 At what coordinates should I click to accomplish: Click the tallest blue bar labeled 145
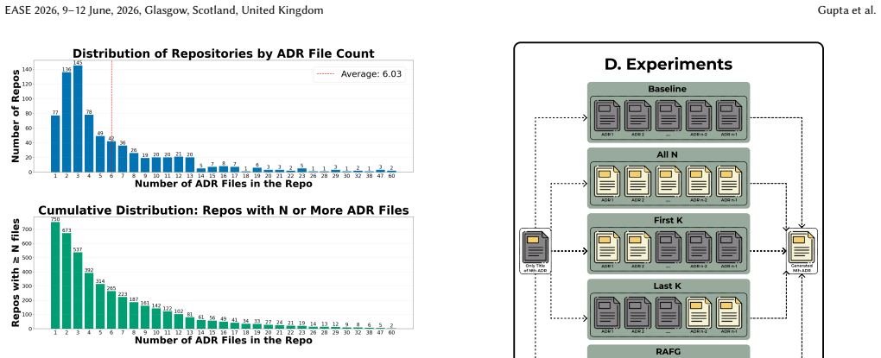pyautogui.click(x=78, y=119)
